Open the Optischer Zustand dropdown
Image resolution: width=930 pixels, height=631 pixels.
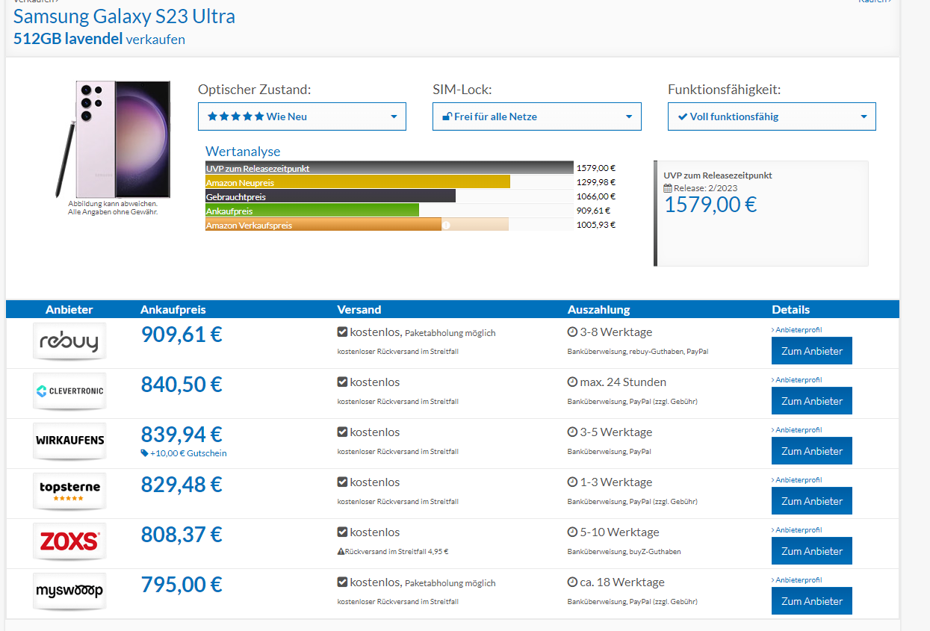tap(302, 116)
